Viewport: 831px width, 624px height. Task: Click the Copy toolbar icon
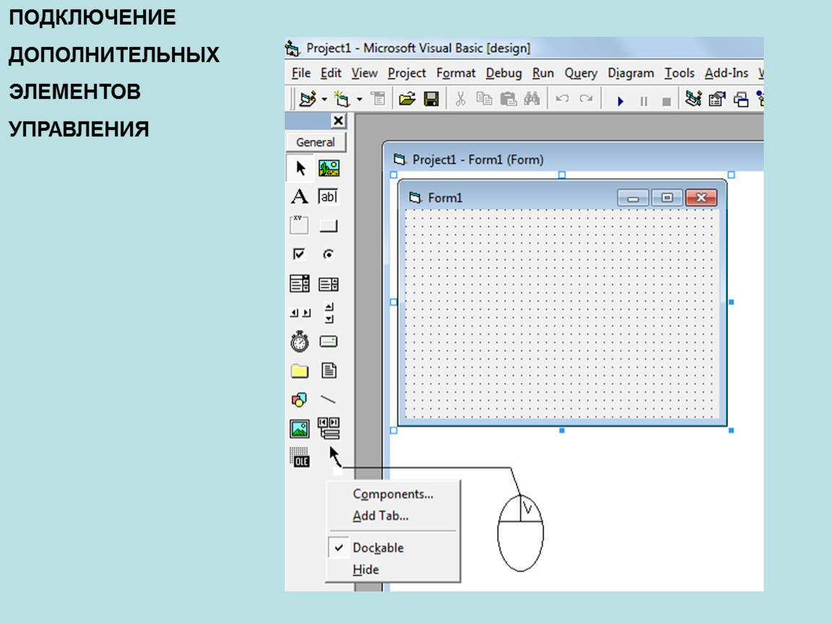tap(484, 99)
